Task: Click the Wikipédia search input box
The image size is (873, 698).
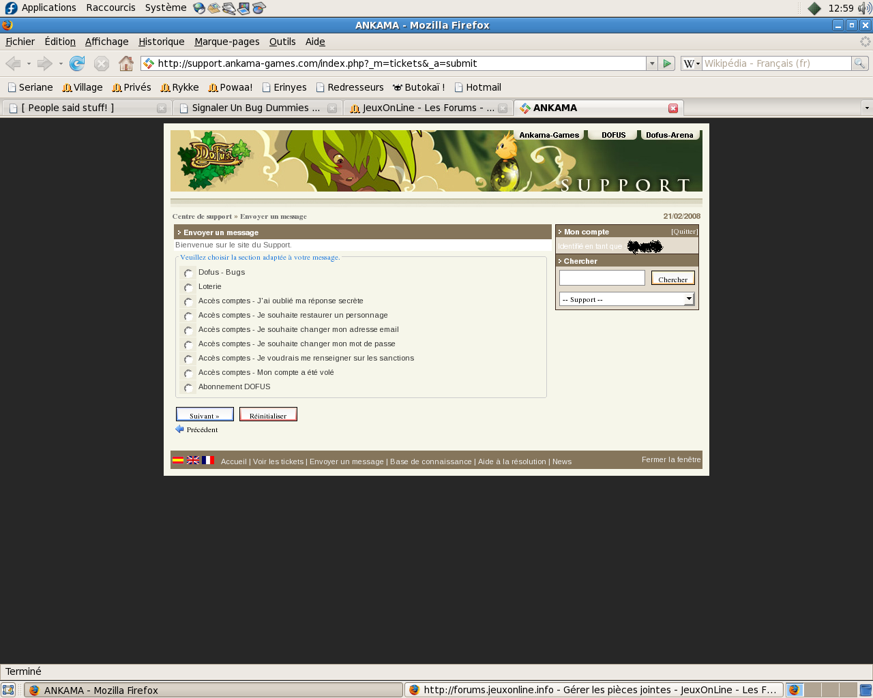Action: 776,63
